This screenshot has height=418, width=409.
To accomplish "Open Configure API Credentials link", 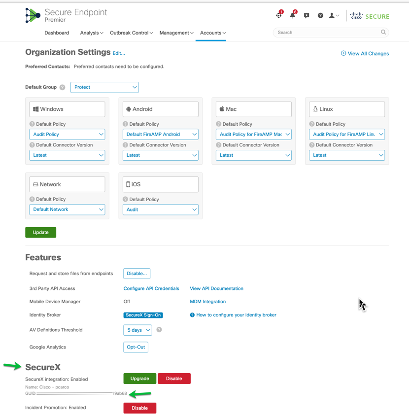I will pyautogui.click(x=151, y=288).
